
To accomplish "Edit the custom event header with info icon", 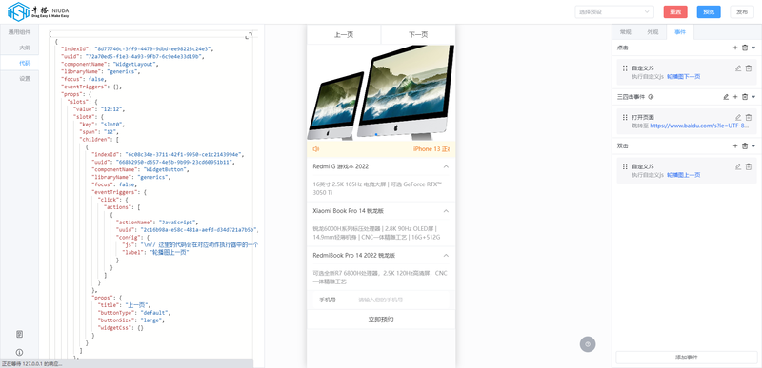I will point(726,97).
